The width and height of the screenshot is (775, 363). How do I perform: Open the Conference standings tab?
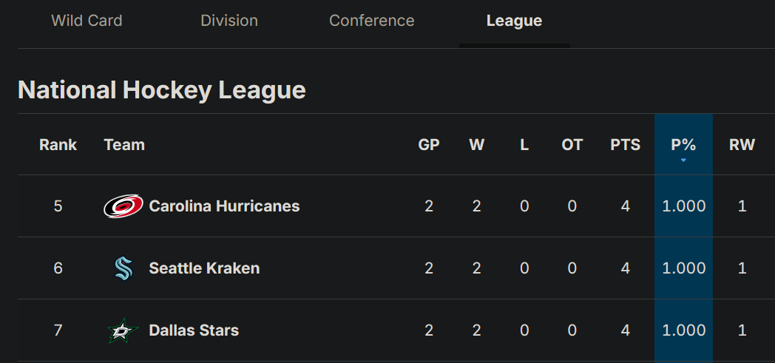pos(372,21)
